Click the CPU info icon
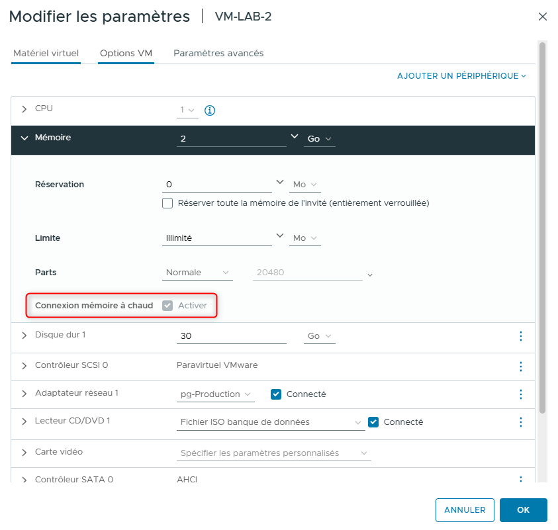Viewport: 558px width, 530px height. [210, 110]
